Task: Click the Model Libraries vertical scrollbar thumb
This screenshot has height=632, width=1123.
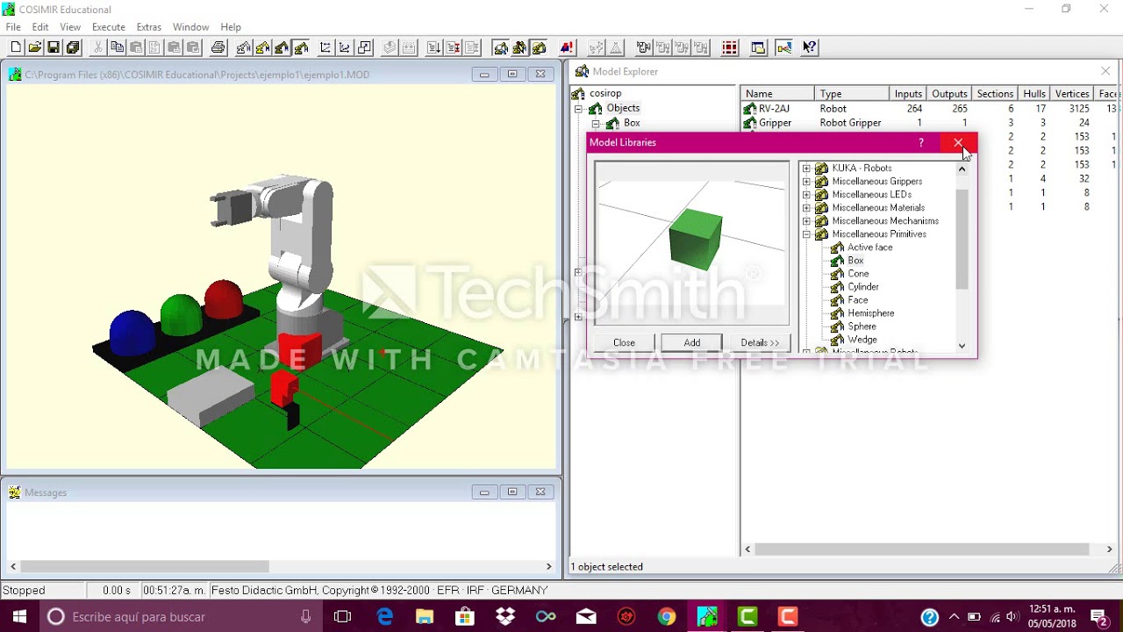Action: click(x=962, y=239)
